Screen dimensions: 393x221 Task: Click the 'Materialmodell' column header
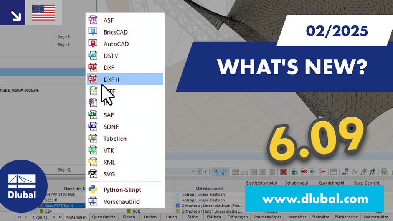[209, 188]
